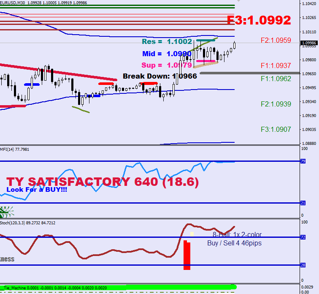The width and height of the screenshot is (319, 294).
Task: Select the red F3:1.0992 label
Action: (x=259, y=20)
